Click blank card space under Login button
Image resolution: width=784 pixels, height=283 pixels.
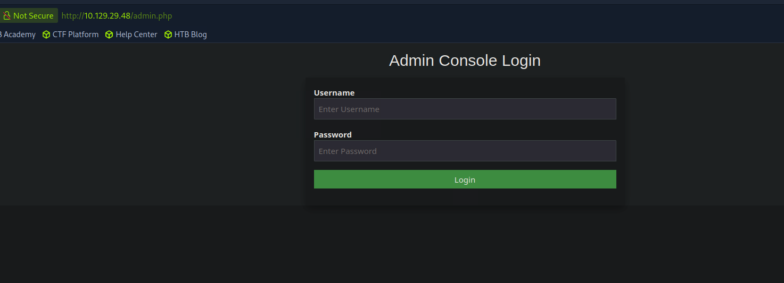465,196
